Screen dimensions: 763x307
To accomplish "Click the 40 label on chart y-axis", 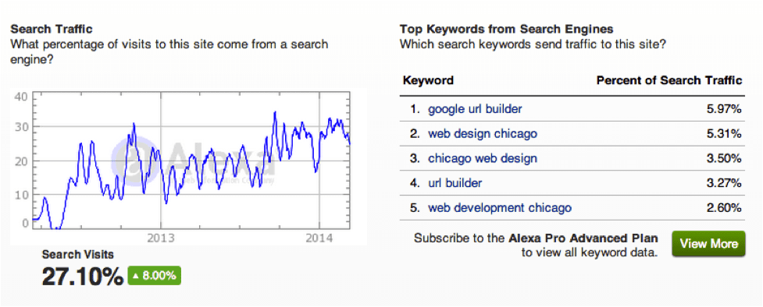I will point(21,97).
